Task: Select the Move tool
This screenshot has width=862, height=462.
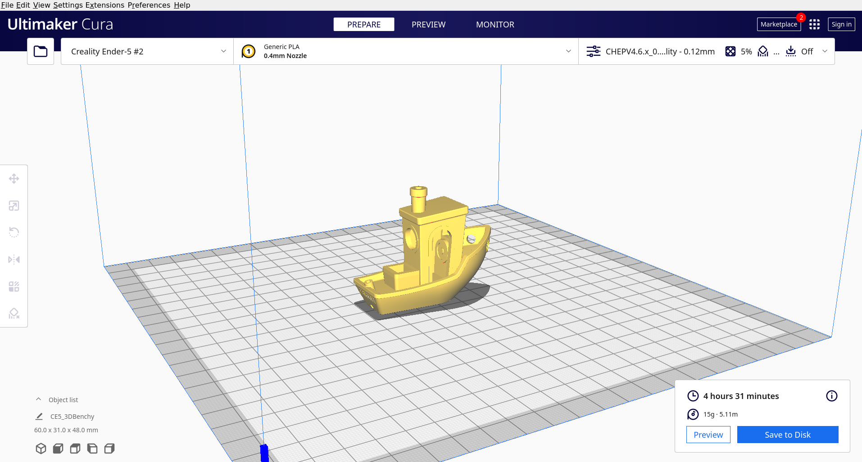Action: (14, 179)
